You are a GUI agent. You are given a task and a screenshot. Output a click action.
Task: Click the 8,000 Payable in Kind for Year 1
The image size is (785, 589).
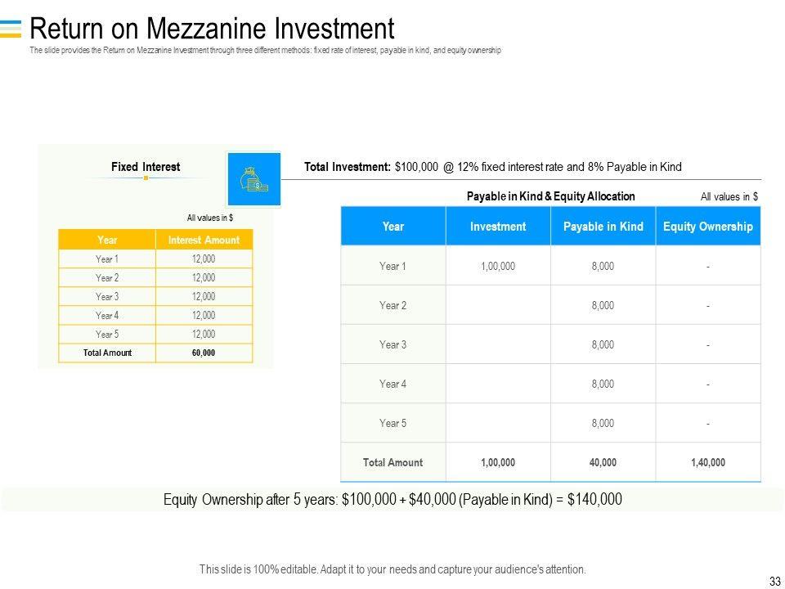[x=603, y=266]
